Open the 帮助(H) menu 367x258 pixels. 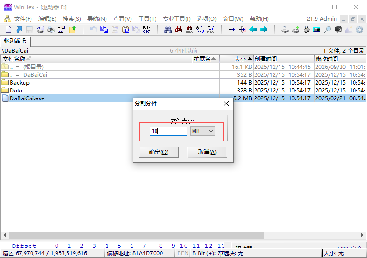pyautogui.click(x=259, y=18)
